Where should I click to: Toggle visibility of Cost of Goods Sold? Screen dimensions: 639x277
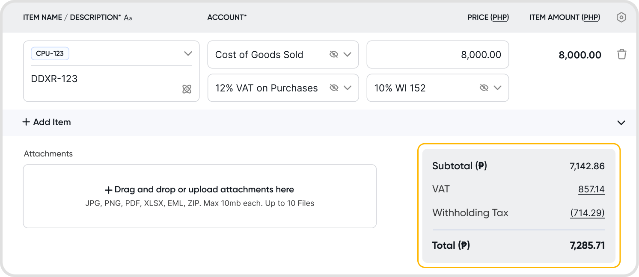[334, 54]
